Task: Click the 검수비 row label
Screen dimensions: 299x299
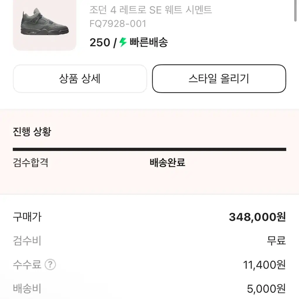Action: pyautogui.click(x=27, y=241)
